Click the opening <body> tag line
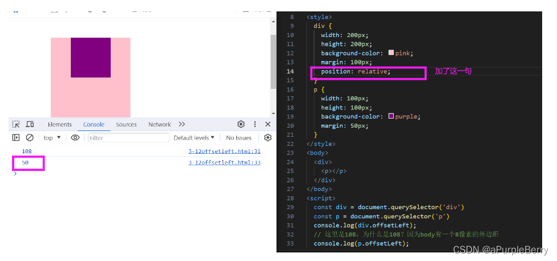This screenshot has width=557, height=261. click(317, 153)
